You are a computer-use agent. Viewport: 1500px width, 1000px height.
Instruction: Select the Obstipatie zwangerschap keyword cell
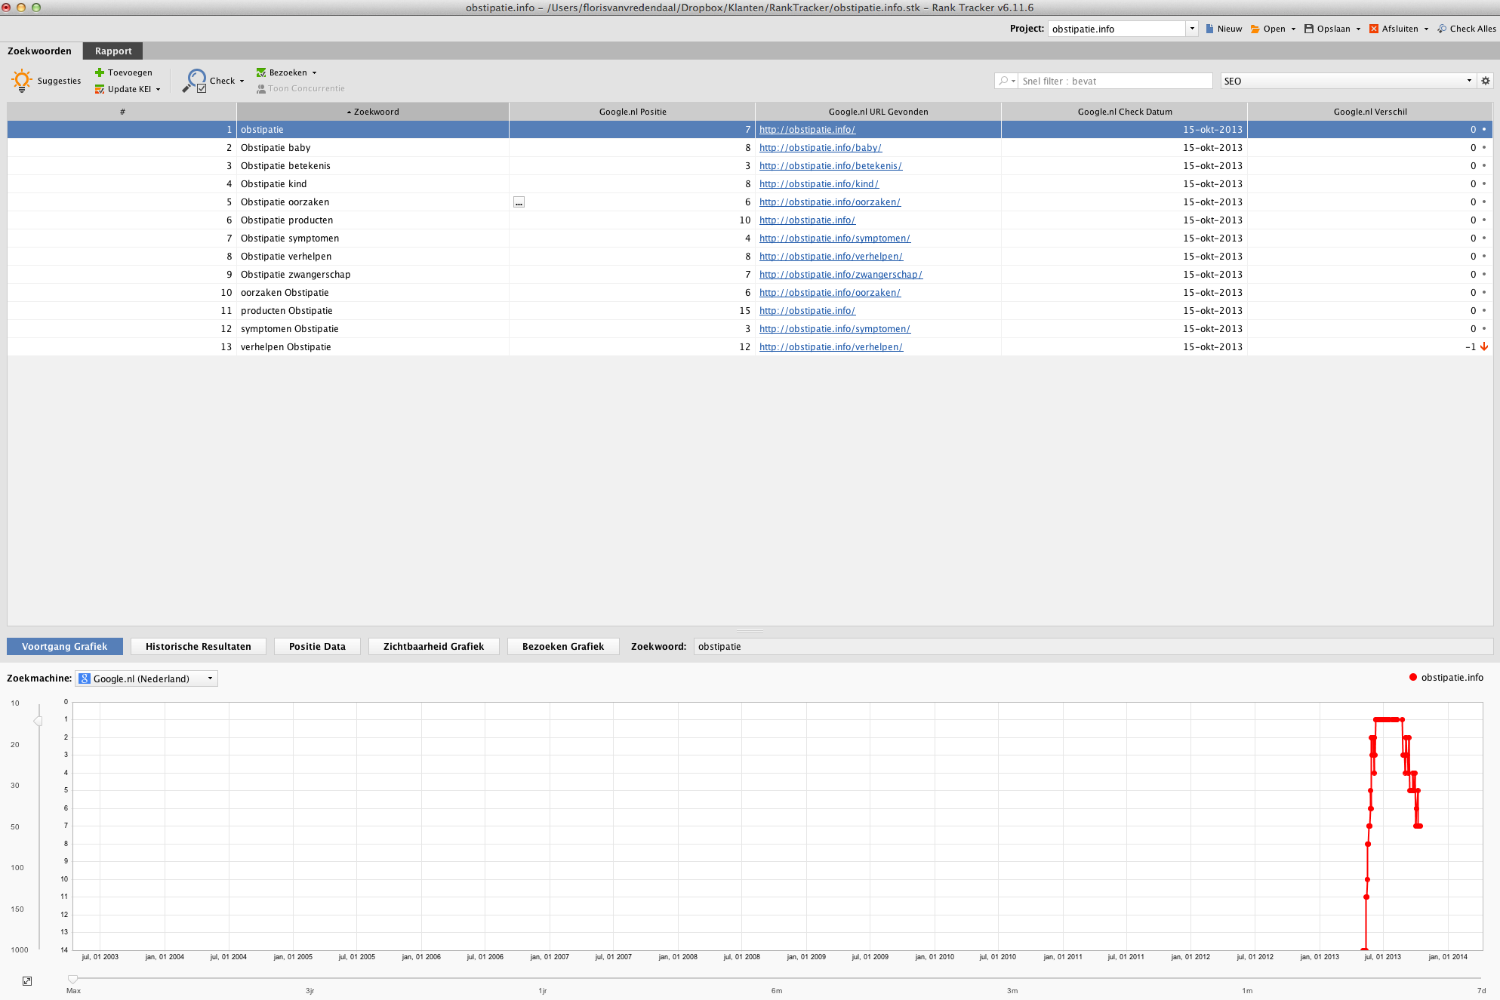pyautogui.click(x=373, y=275)
